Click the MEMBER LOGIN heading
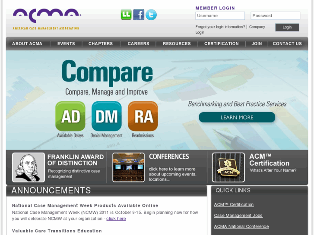Viewport: 314px width, 235px height. point(215,8)
